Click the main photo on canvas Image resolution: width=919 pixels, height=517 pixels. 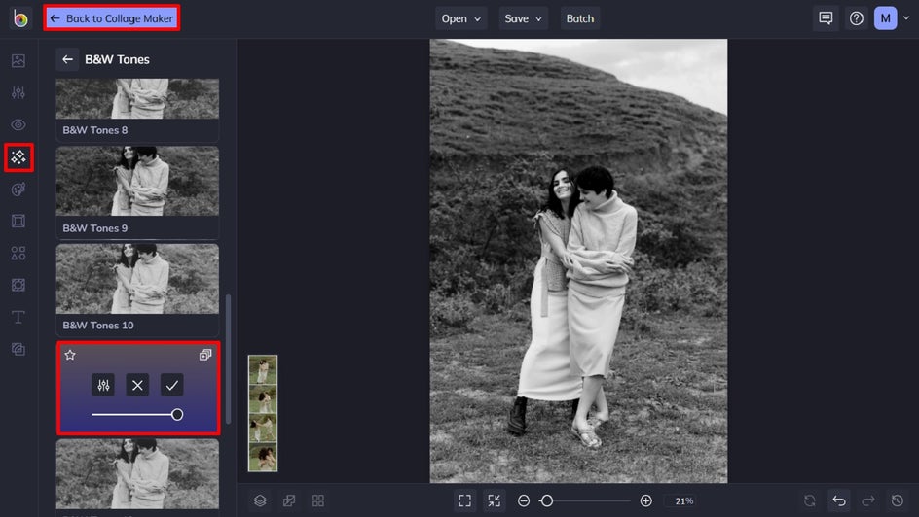pos(578,260)
